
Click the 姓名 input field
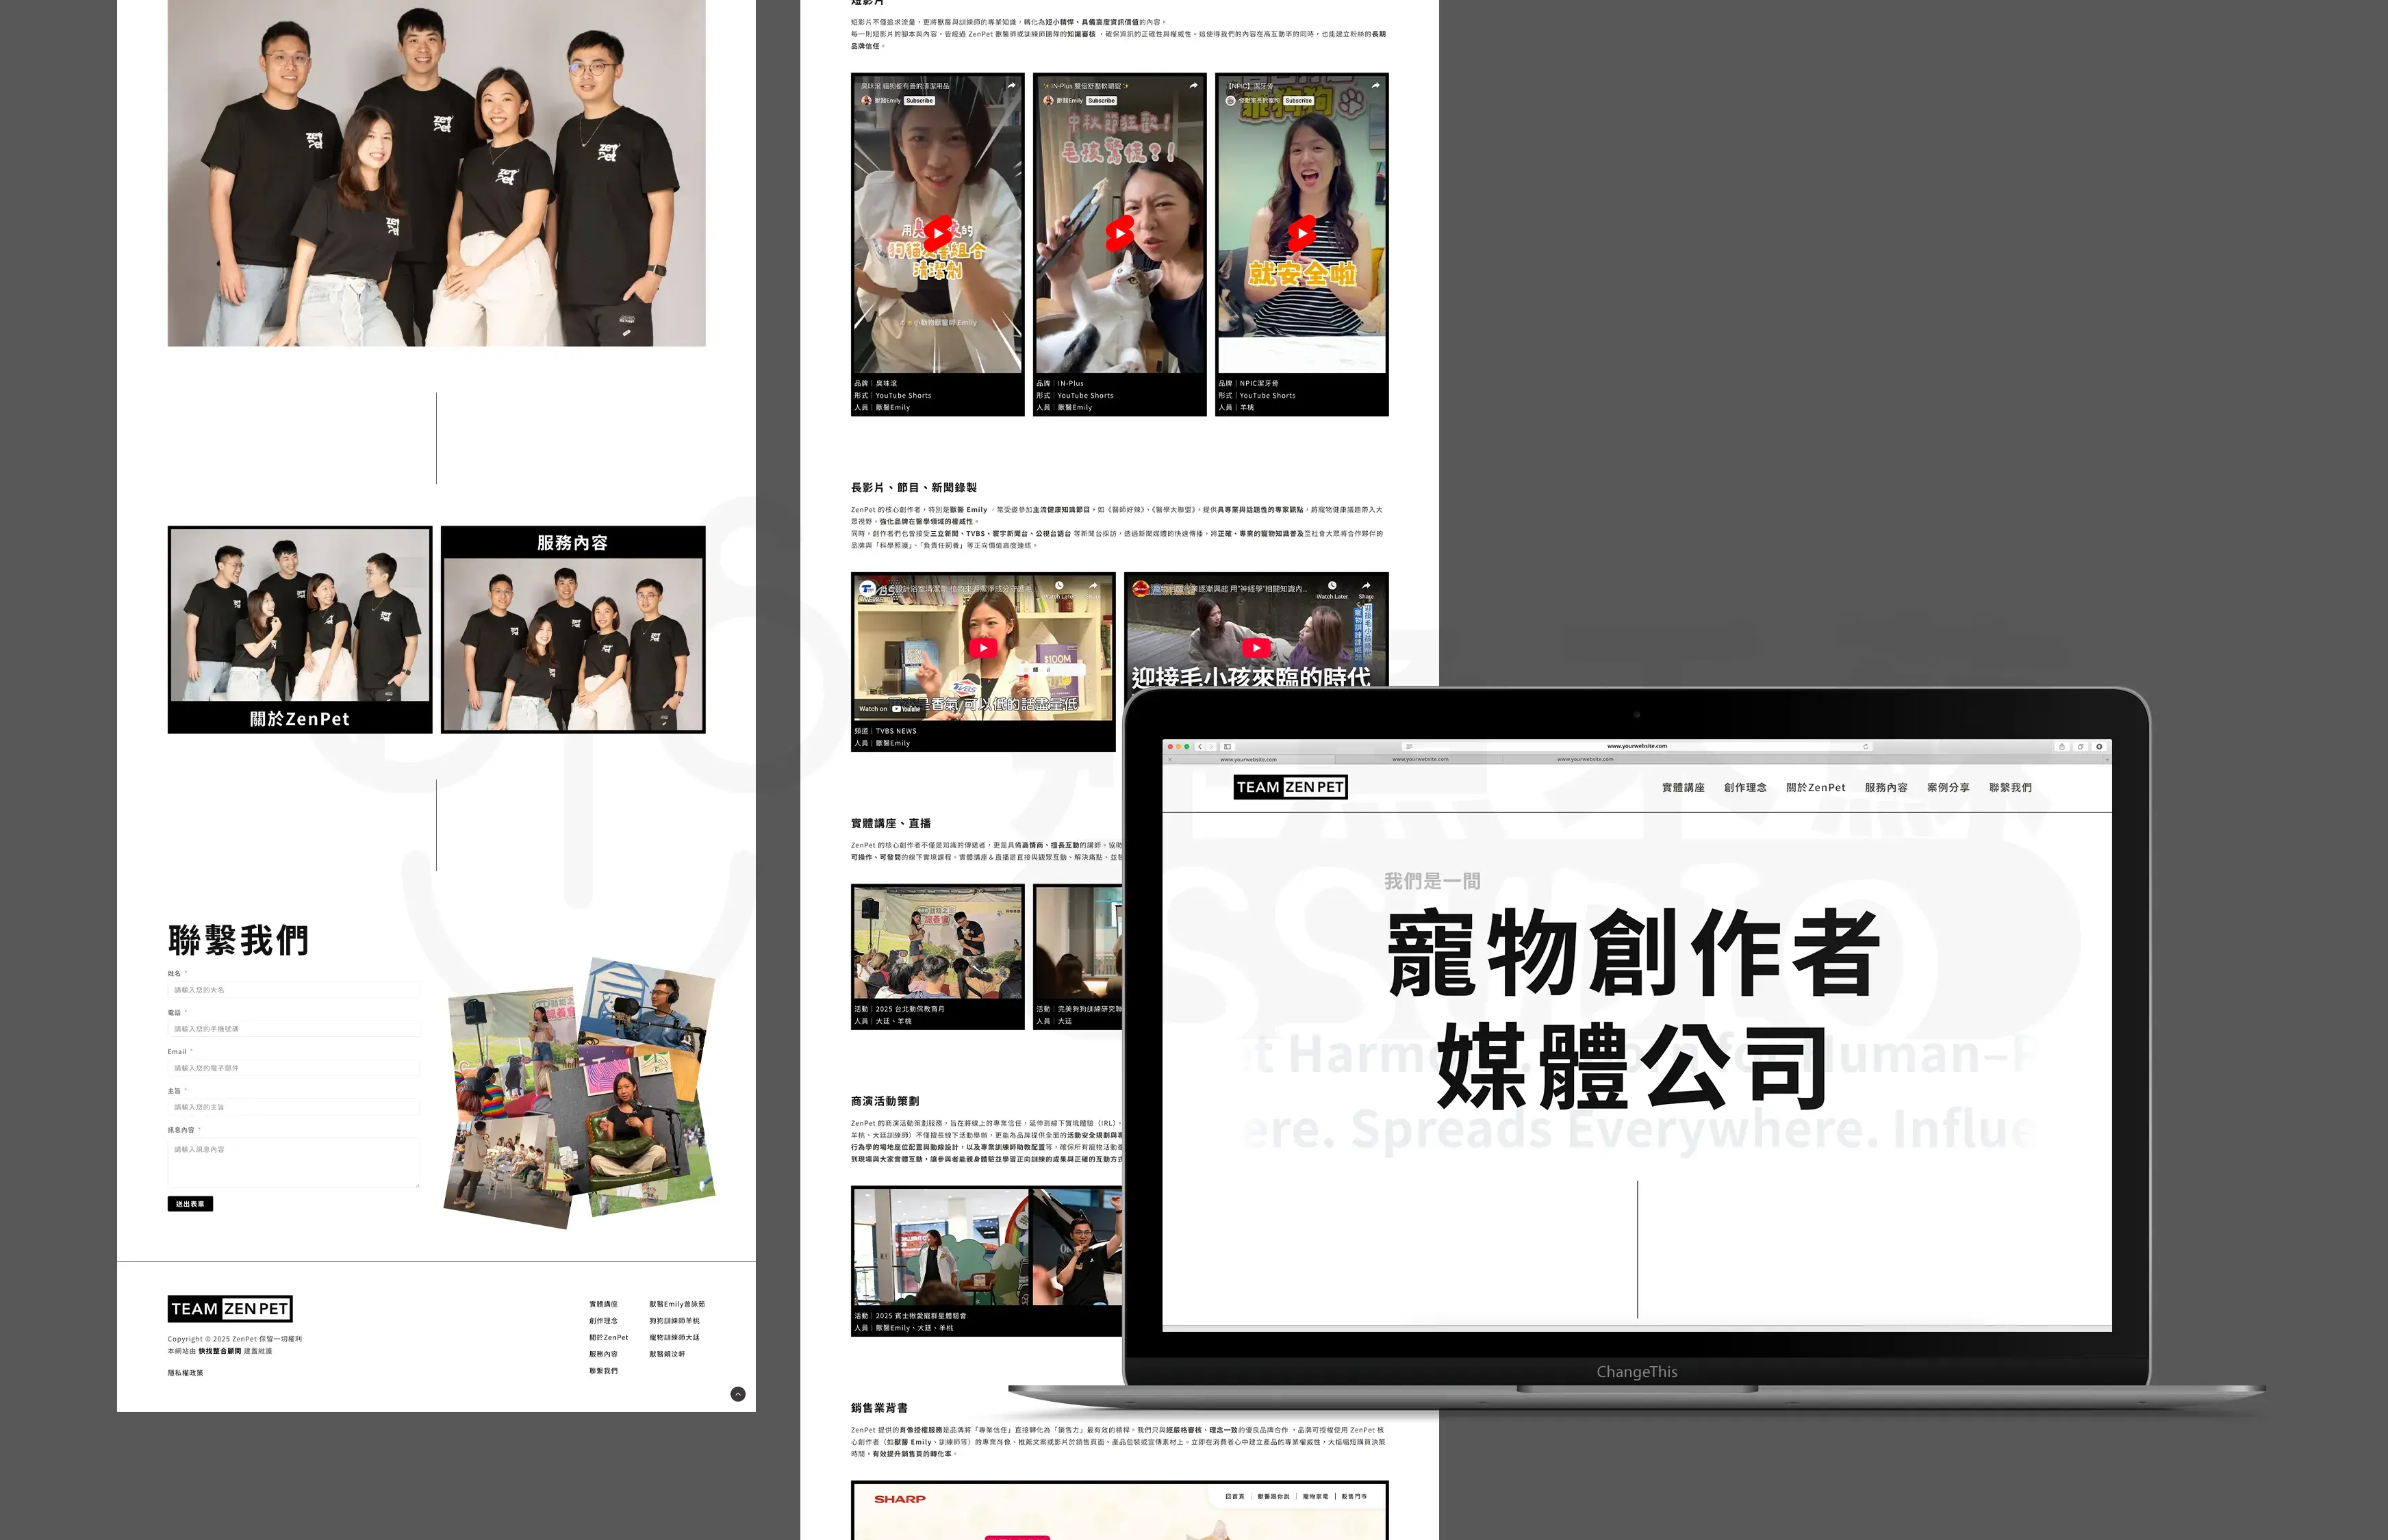pyautogui.click(x=294, y=990)
